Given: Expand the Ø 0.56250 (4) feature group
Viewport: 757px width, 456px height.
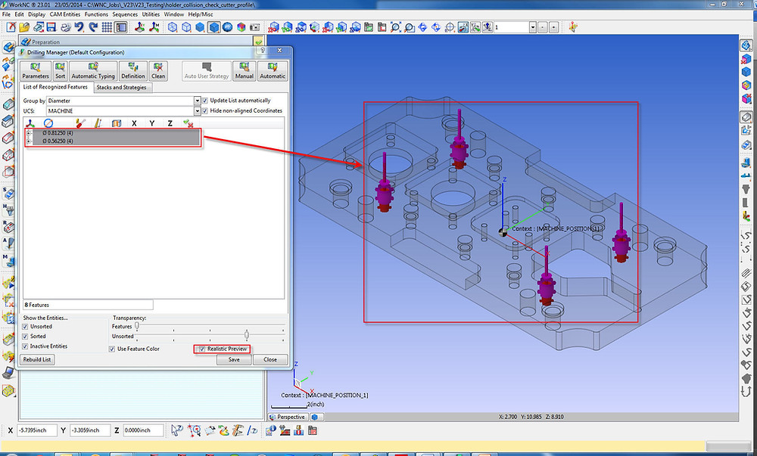Looking at the screenshot, I should 29,141.
